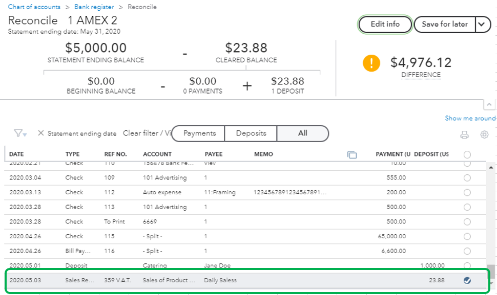
Task: Click the Daily Saless payee cell
Action: (x=220, y=280)
